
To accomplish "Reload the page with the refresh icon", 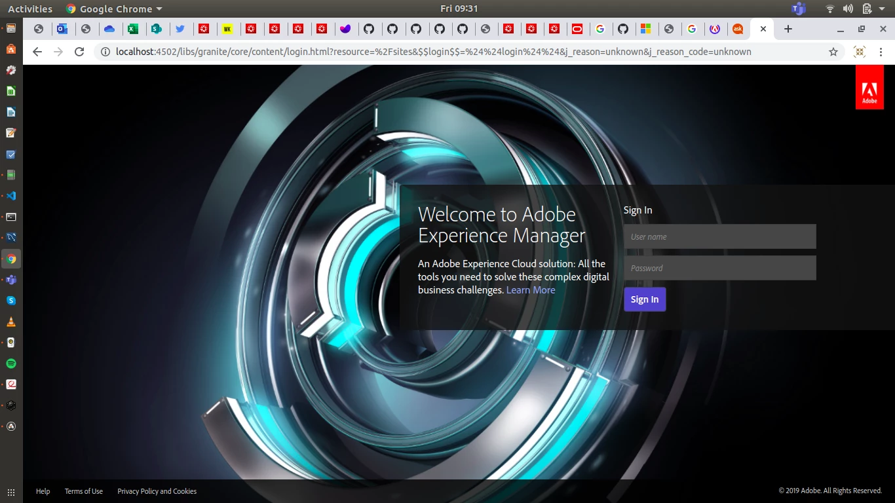I will (x=79, y=52).
